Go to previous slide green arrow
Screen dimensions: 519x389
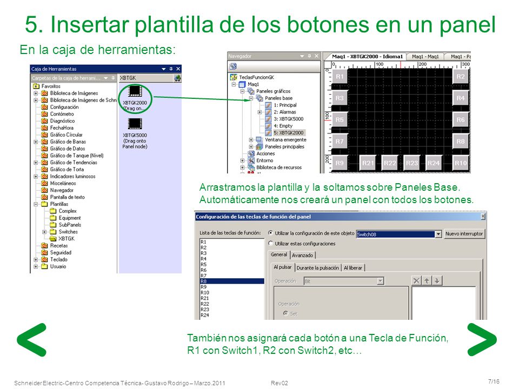pyautogui.click(x=32, y=340)
